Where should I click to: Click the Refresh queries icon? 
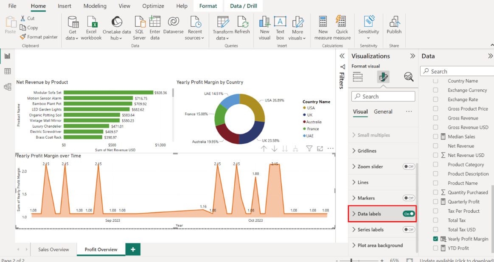tap(242, 23)
